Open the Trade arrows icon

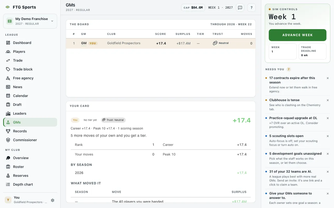click(x=8, y=60)
